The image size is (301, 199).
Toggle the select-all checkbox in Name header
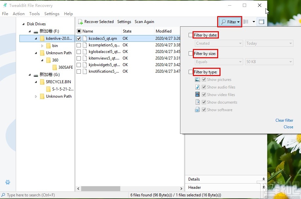tap(79, 31)
